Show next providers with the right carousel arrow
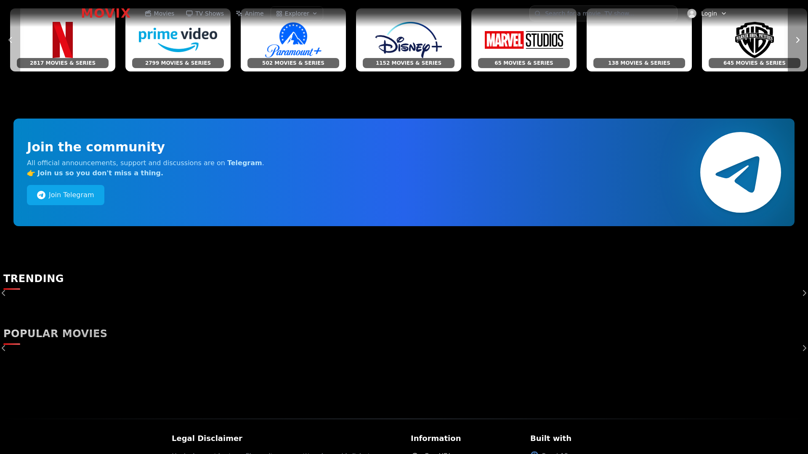 tap(797, 40)
